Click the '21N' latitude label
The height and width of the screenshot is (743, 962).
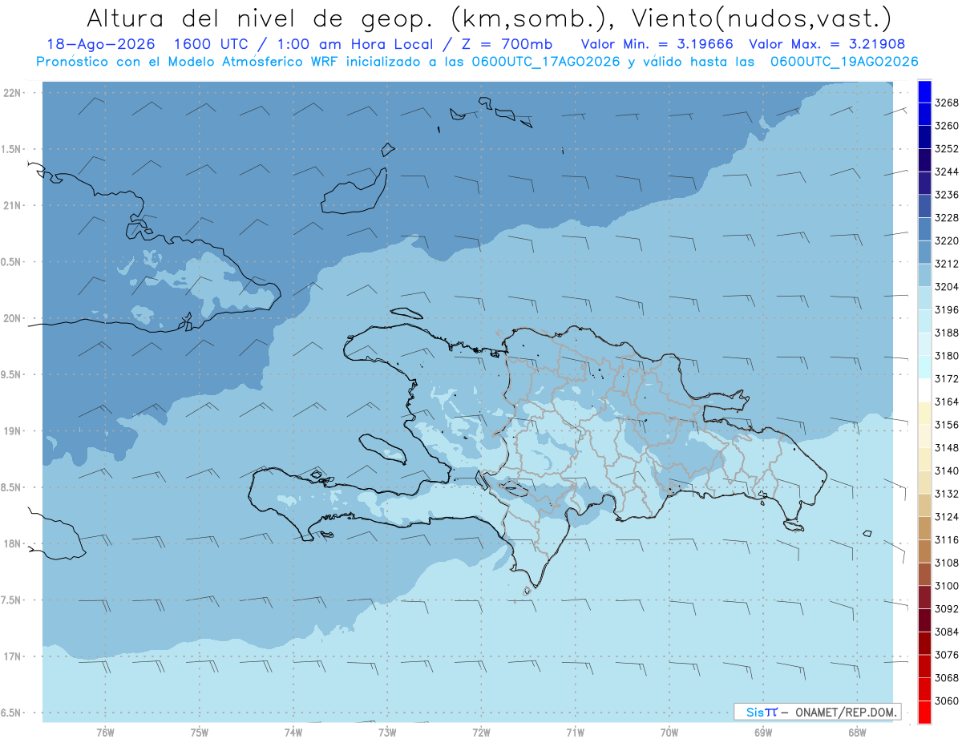(11, 206)
